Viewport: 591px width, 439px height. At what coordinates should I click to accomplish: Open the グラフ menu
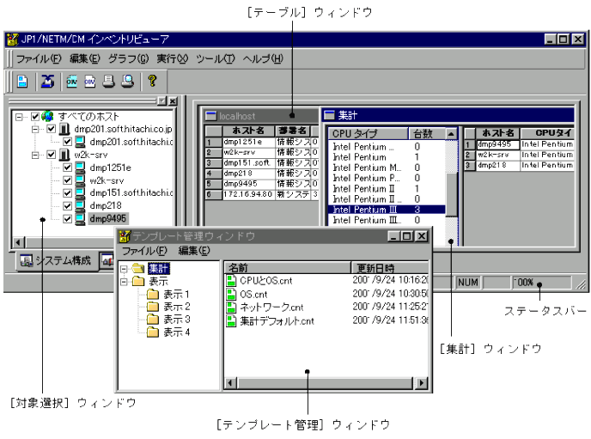[129, 58]
